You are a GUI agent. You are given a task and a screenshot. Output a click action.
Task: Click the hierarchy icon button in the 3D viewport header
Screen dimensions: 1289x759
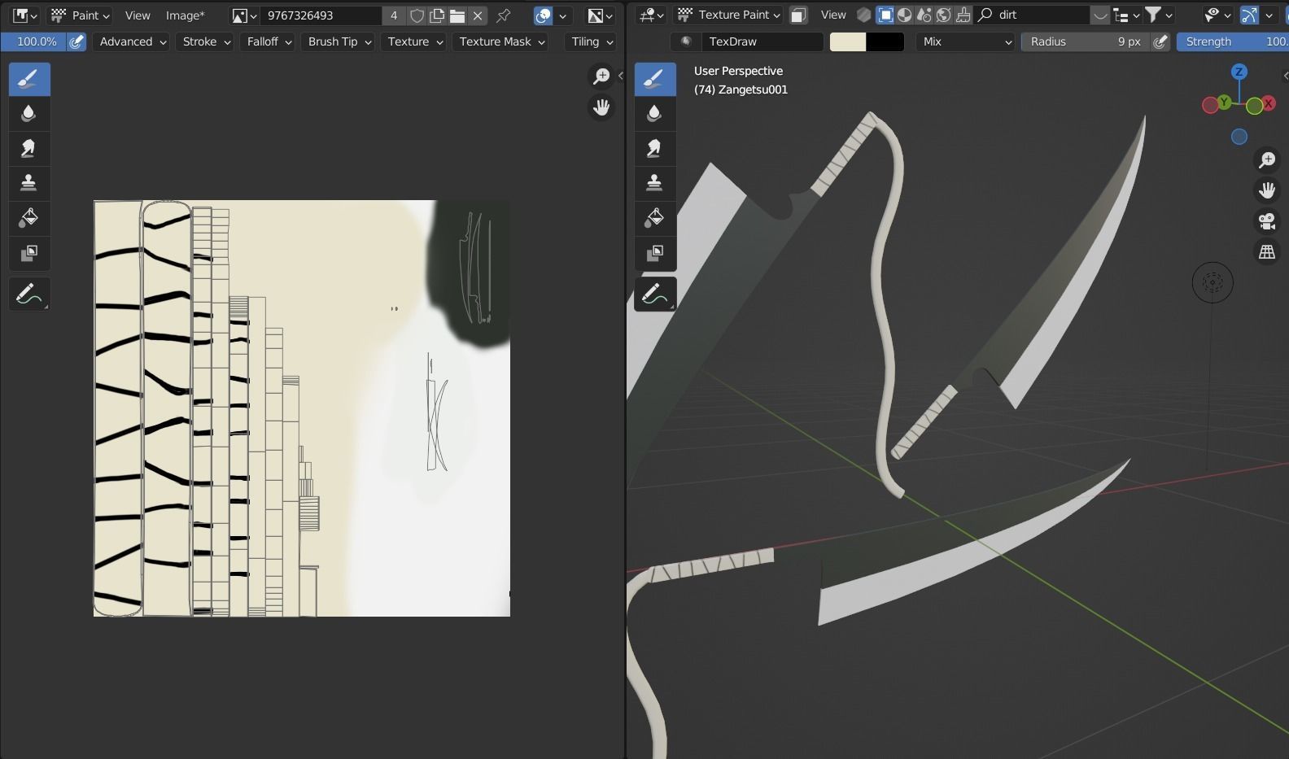(x=1125, y=15)
